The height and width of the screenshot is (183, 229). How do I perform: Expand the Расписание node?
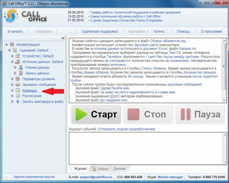tap(12, 96)
